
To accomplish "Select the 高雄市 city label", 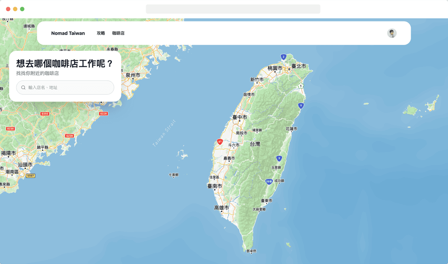I will point(222,208).
